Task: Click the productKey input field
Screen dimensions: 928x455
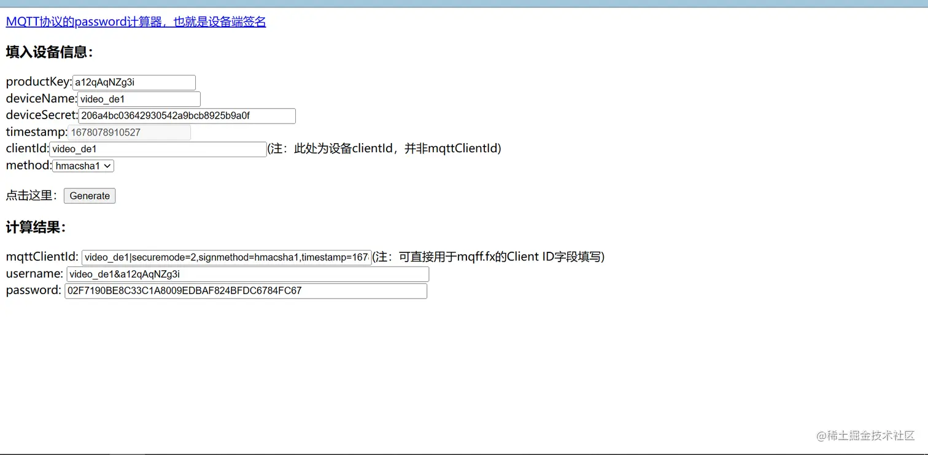Action: [x=134, y=82]
